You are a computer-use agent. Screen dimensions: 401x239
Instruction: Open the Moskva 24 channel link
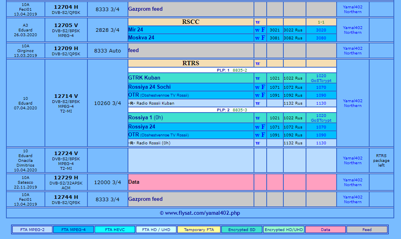[141, 38]
